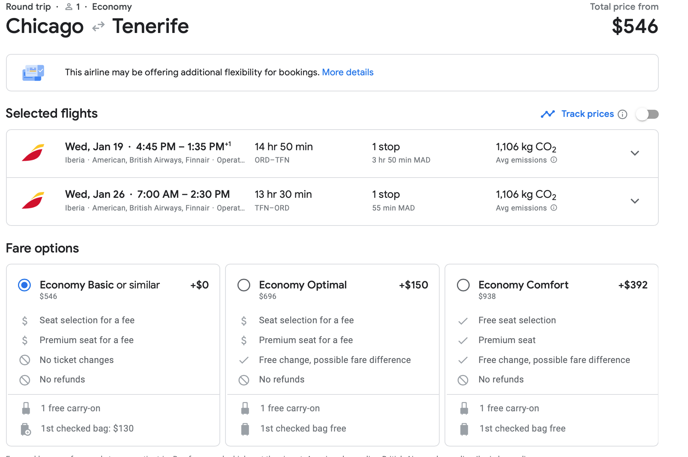688x457 pixels.
Task: Click the Track prices info icon
Action: [622, 114]
